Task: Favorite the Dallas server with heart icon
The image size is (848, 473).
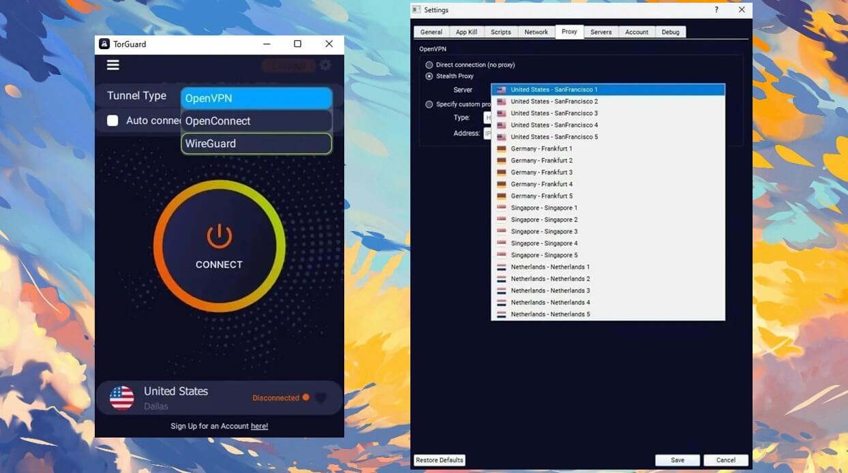Action: pos(321,398)
